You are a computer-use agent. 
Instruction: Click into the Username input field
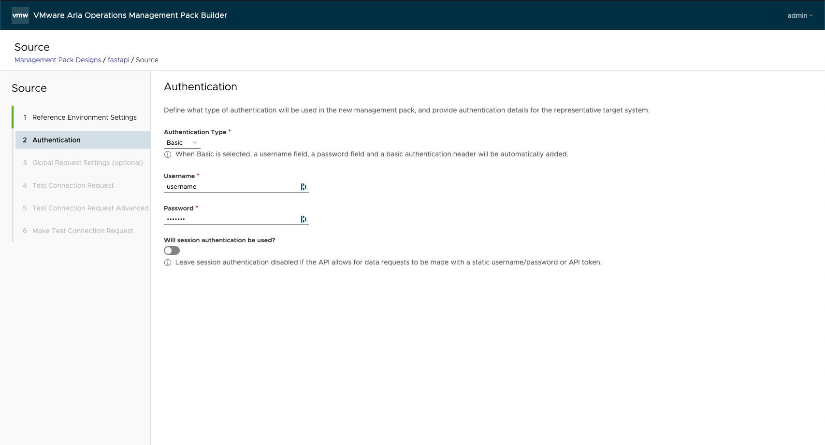[231, 187]
